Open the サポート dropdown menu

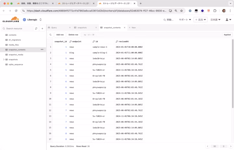pos(185,20)
